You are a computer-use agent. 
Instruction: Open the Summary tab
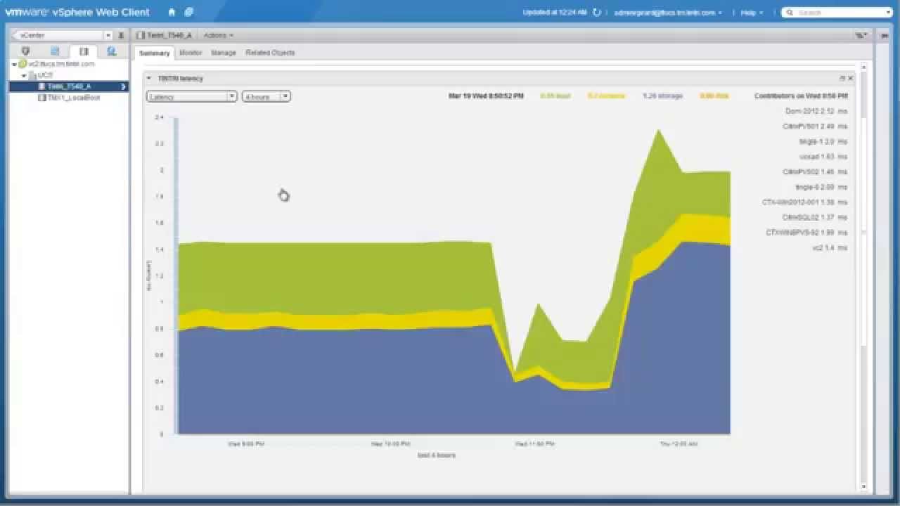point(154,53)
